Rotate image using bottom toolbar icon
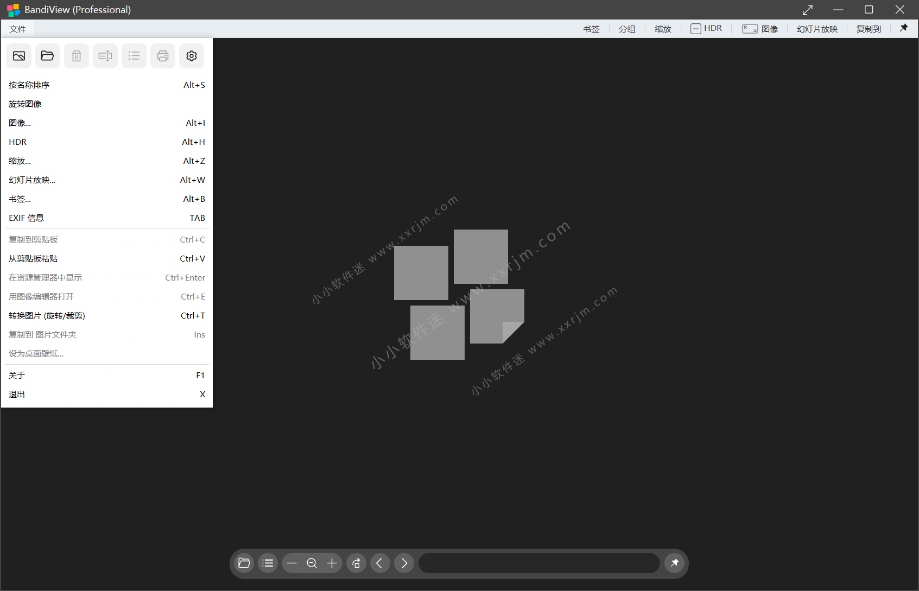Viewport: 919px width, 591px height. (356, 563)
